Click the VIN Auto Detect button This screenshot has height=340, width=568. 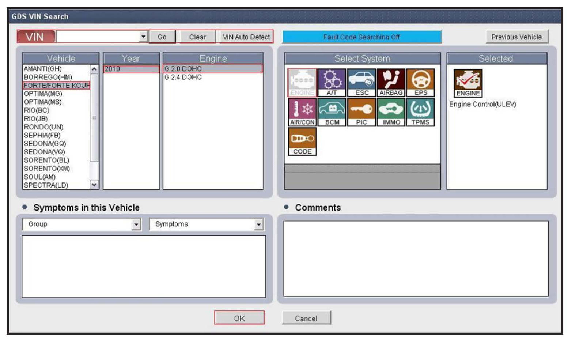(x=246, y=37)
